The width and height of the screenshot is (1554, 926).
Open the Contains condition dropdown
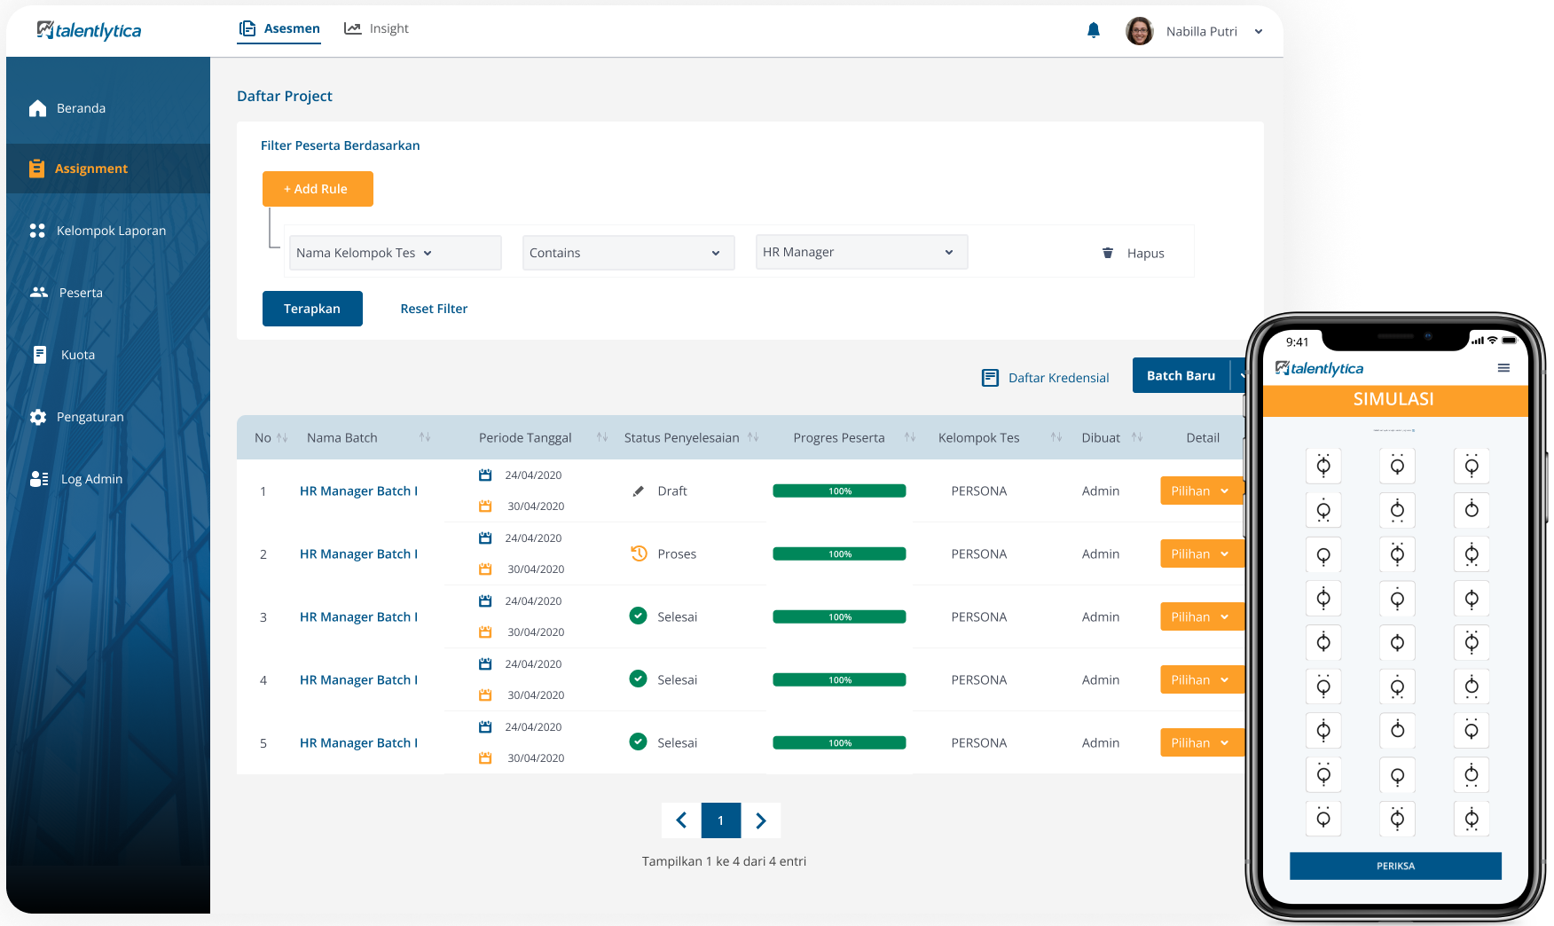click(629, 253)
